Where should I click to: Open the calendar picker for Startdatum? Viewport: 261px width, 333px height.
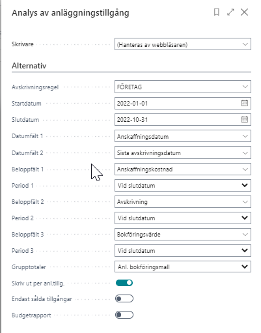click(x=245, y=103)
